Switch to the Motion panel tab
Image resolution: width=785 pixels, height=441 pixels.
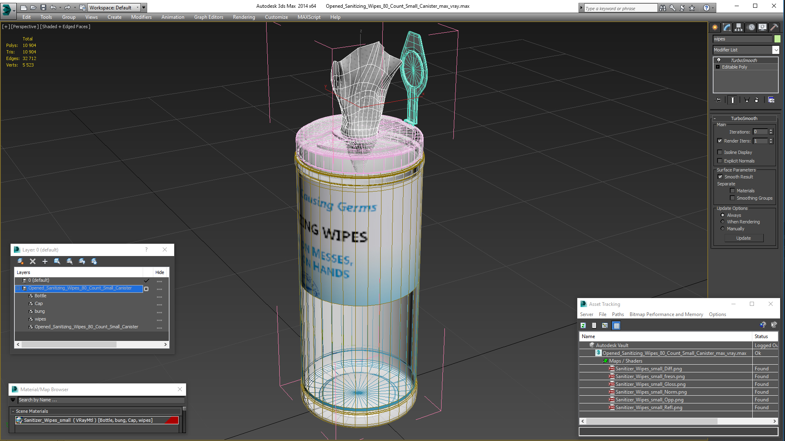click(751, 27)
